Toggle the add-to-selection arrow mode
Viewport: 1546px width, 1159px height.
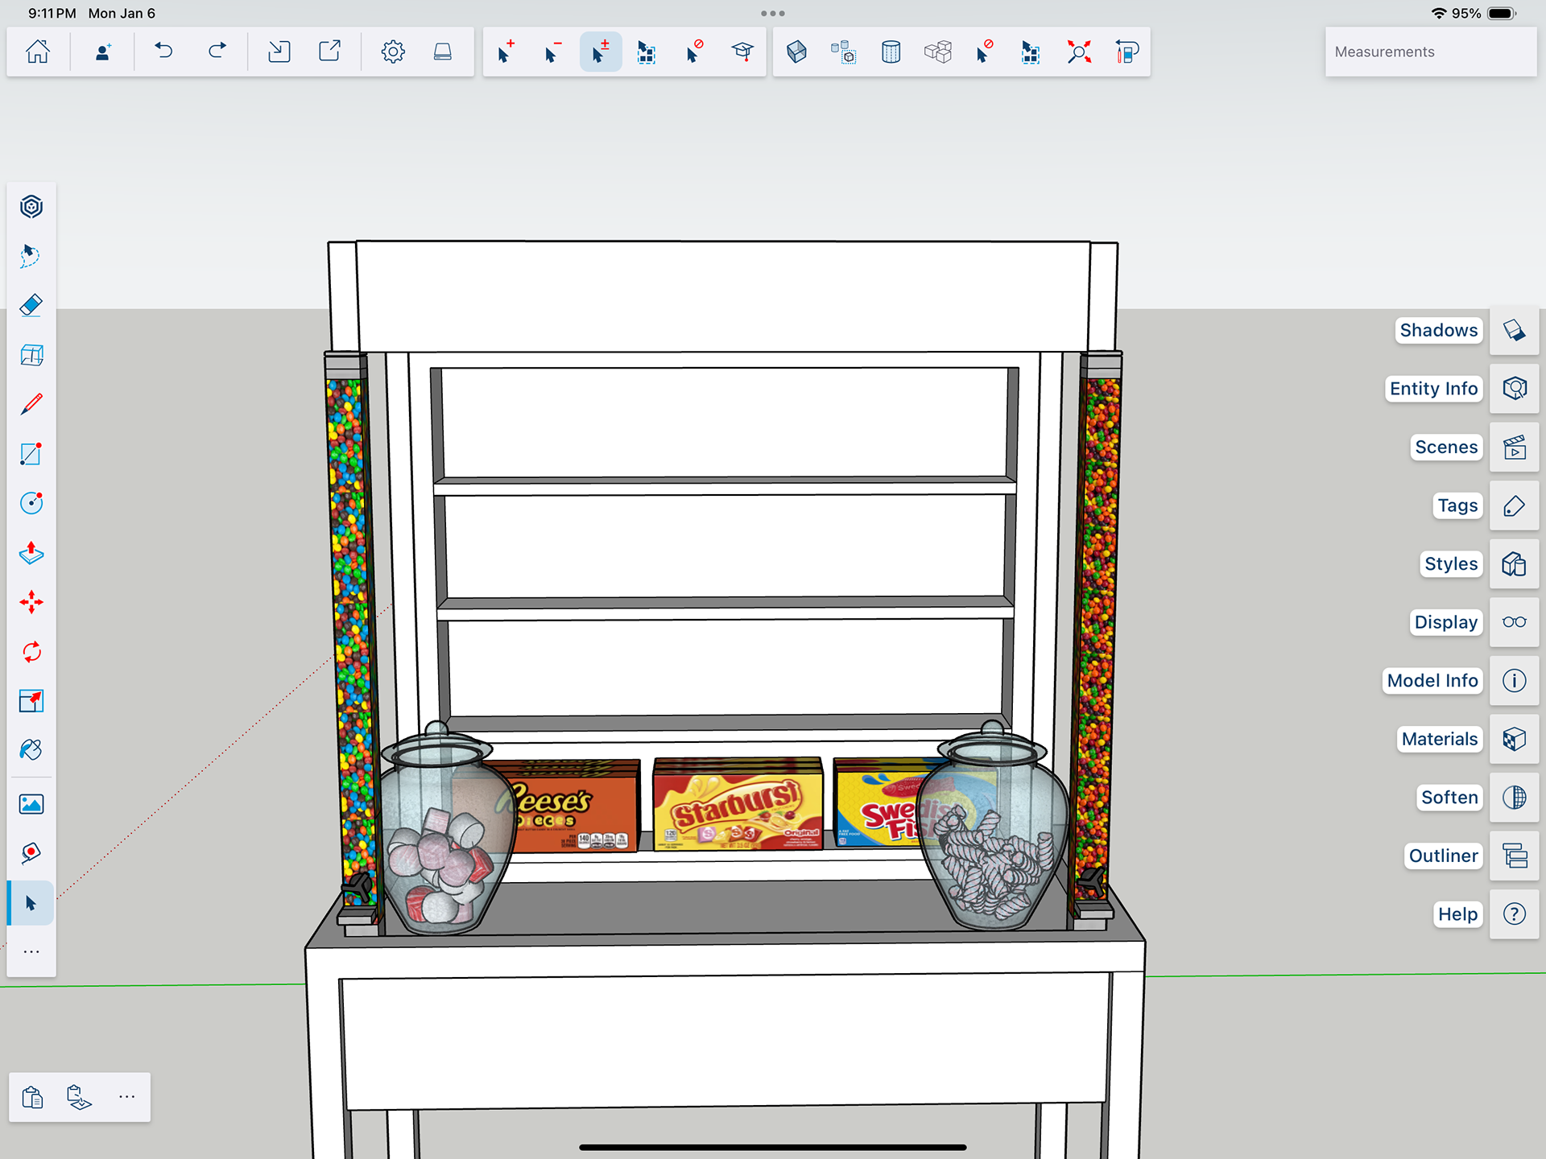click(x=506, y=52)
